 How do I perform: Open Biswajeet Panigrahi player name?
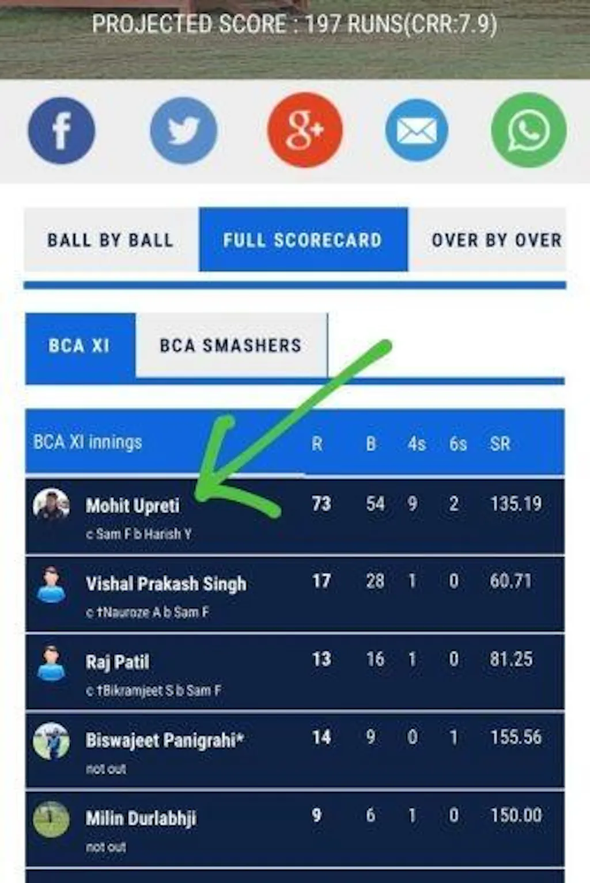click(x=165, y=740)
